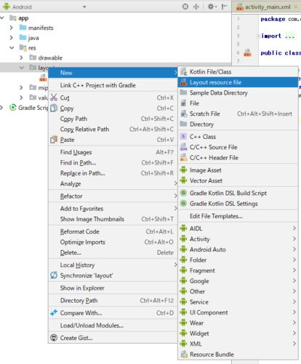Click the Cut scissors icon
The width and height of the screenshot is (301, 364).
[x=54, y=98]
